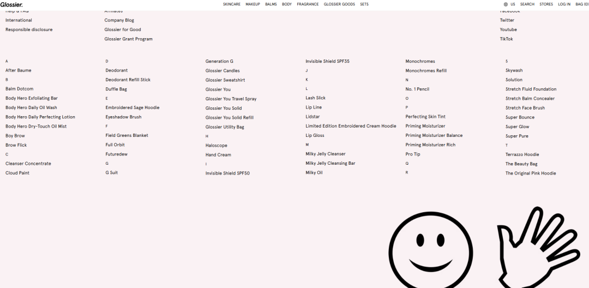The width and height of the screenshot is (589, 288).
Task: Open the Glossier Grant Program link
Action: tap(128, 39)
